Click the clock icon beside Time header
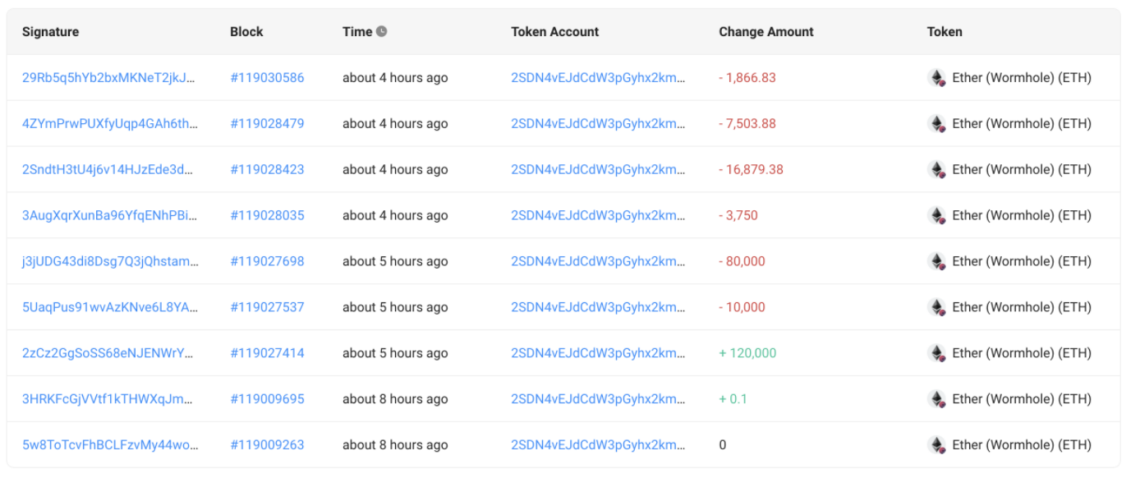This screenshot has width=1131, height=483. click(x=381, y=32)
